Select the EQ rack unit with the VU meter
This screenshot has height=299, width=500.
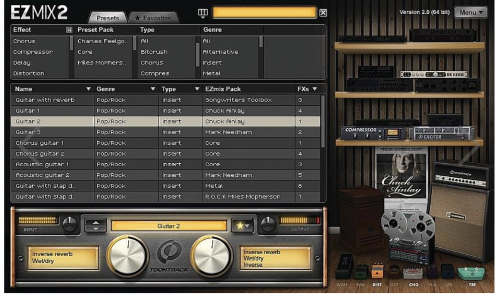coord(447,85)
